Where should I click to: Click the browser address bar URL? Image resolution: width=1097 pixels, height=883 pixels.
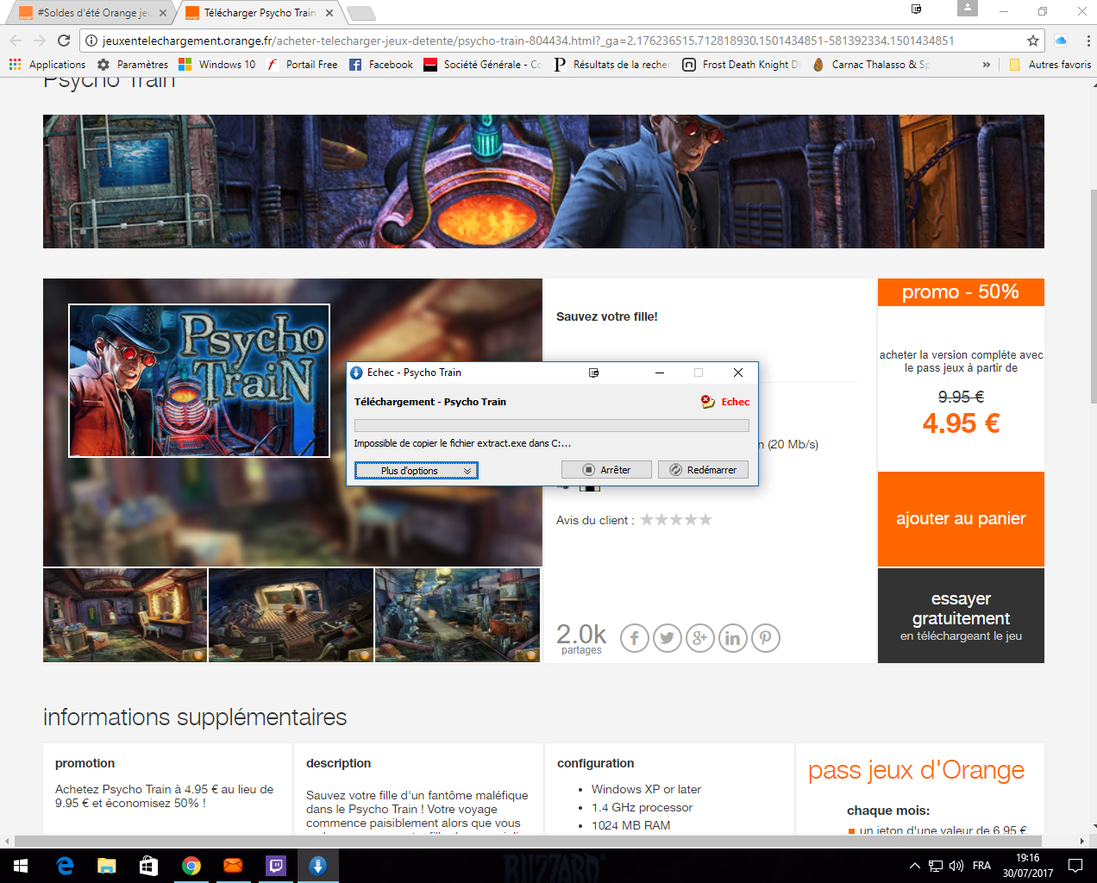(x=528, y=41)
